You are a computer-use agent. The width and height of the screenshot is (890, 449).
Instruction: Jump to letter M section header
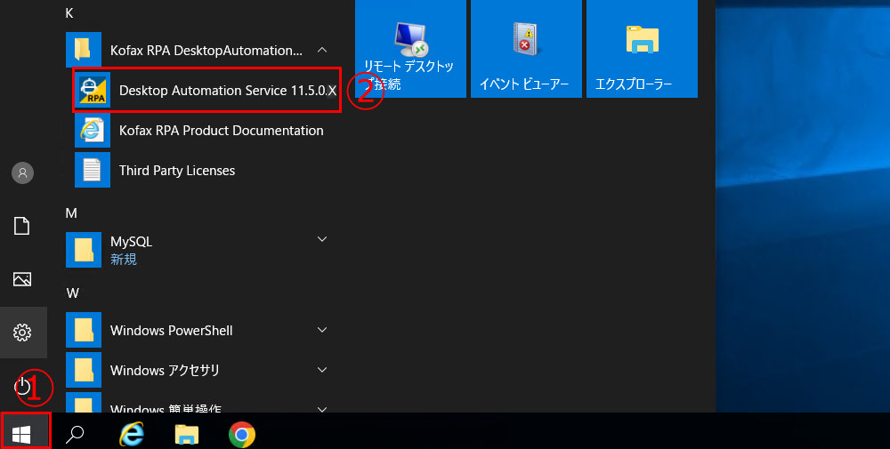click(71, 213)
